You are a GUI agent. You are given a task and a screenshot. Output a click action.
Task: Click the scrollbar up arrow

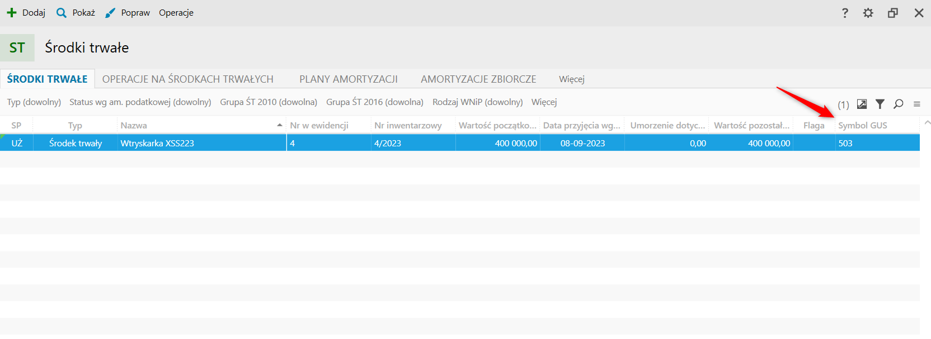[927, 122]
